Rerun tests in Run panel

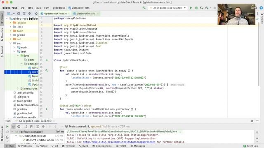[x=7, y=127]
